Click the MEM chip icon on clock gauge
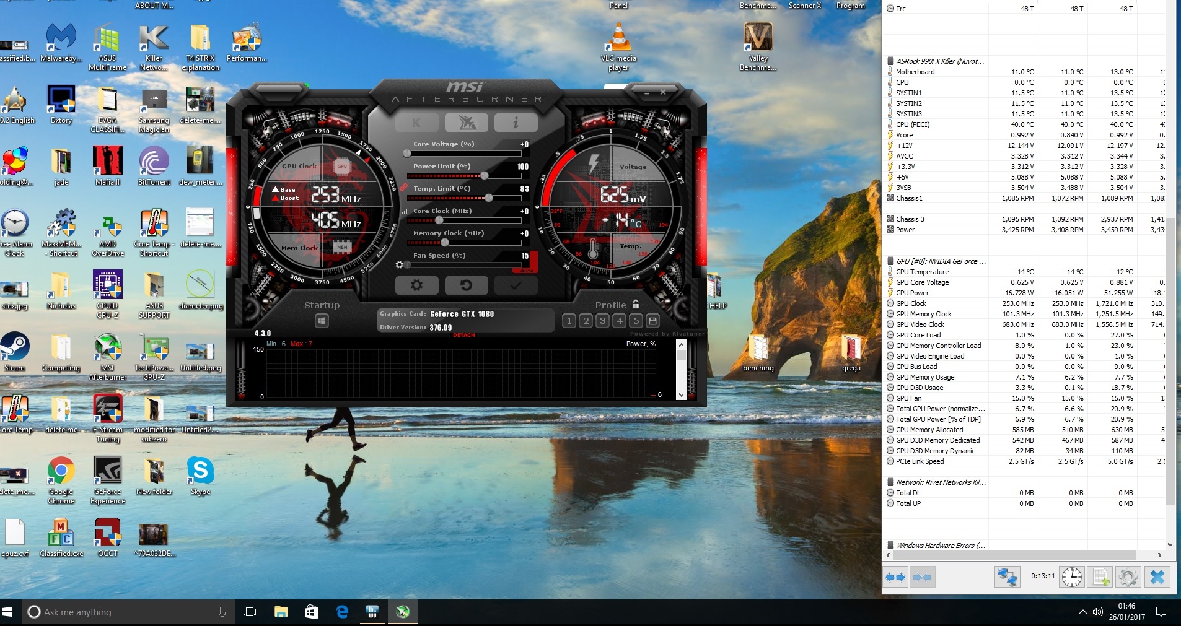The image size is (1181, 626). 342,247
